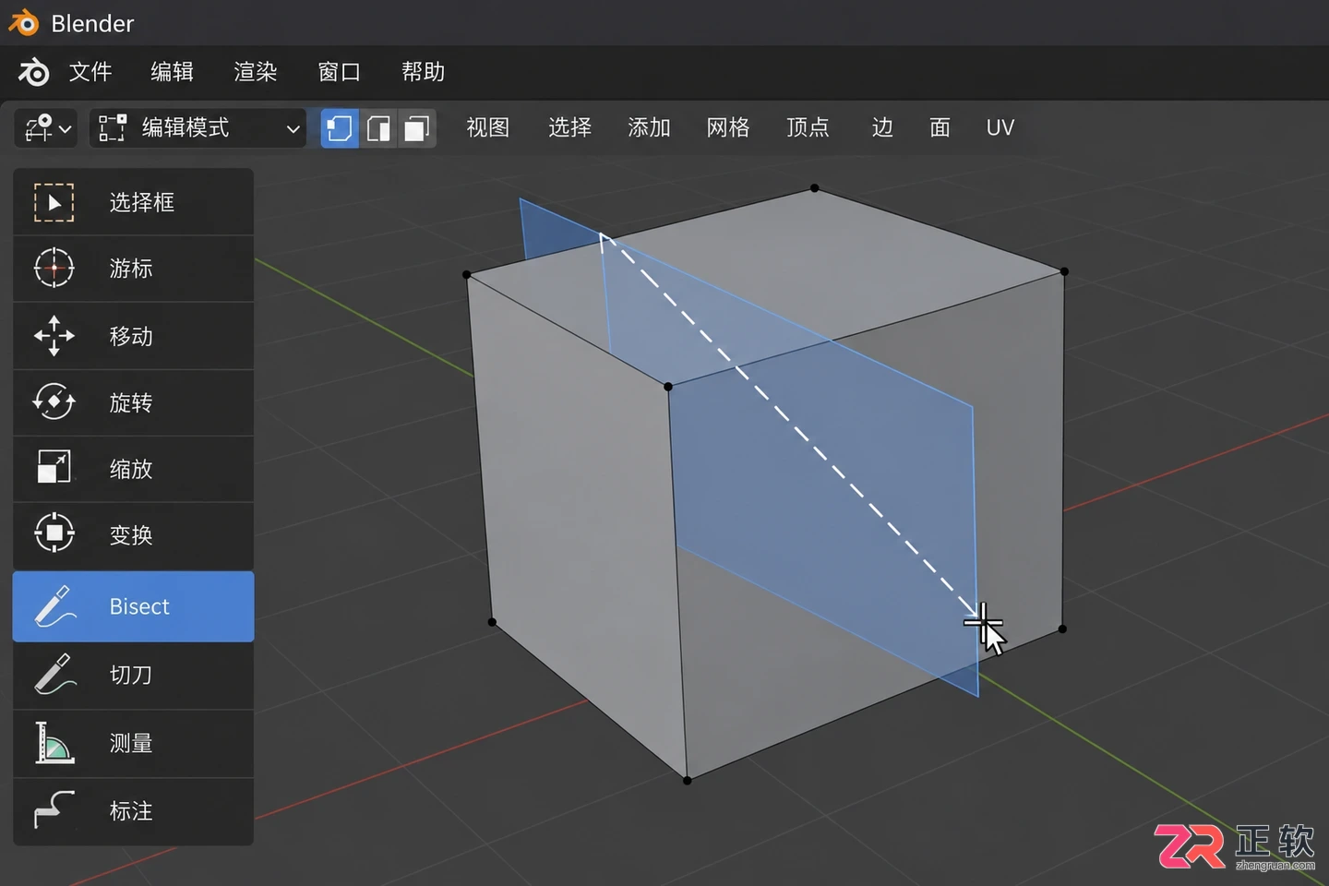Select the 标注 annotate tool

tap(133, 811)
